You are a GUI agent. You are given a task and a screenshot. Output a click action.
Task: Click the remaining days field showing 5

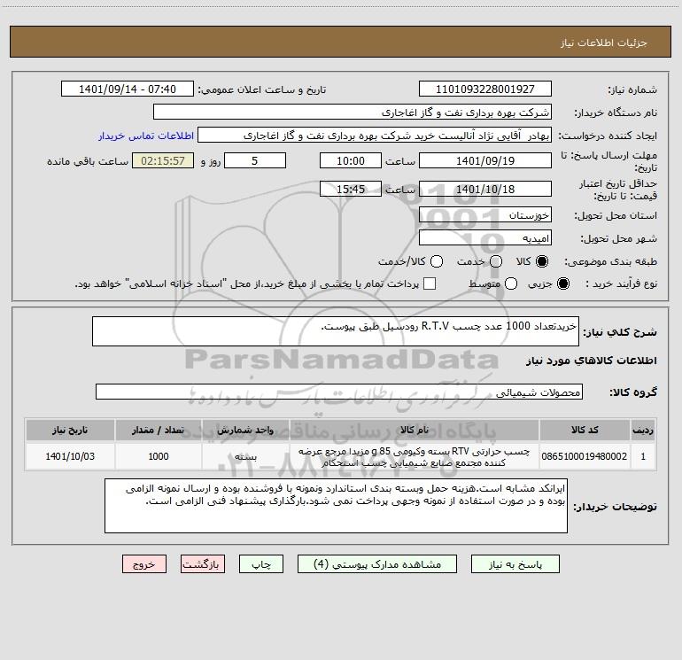(x=255, y=160)
